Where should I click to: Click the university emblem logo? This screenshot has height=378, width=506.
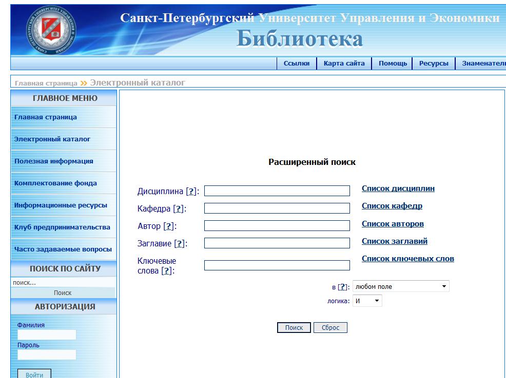51,30
